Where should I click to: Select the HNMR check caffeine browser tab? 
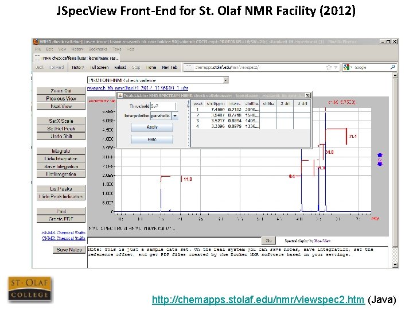click(x=77, y=58)
